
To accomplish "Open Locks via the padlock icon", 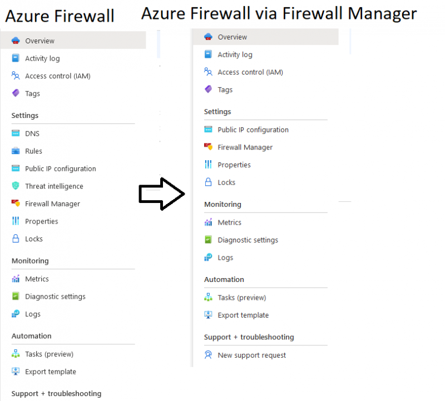I will (x=14, y=239).
